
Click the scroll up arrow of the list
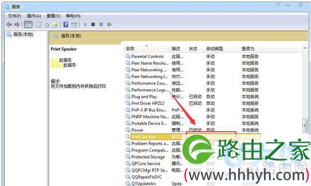(305, 48)
